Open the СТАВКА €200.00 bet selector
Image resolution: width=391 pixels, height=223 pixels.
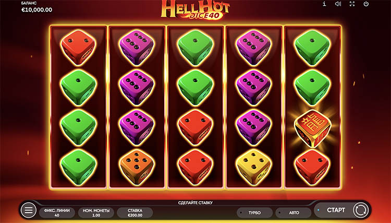tap(135, 213)
